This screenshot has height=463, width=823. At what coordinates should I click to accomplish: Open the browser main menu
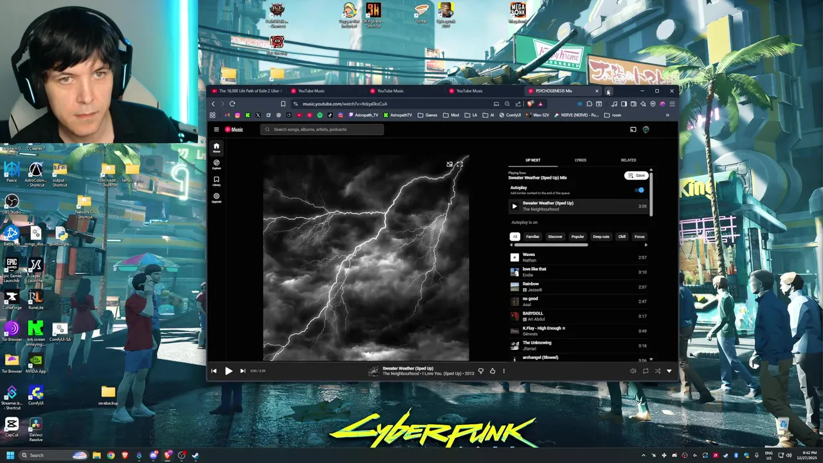pyautogui.click(x=672, y=104)
